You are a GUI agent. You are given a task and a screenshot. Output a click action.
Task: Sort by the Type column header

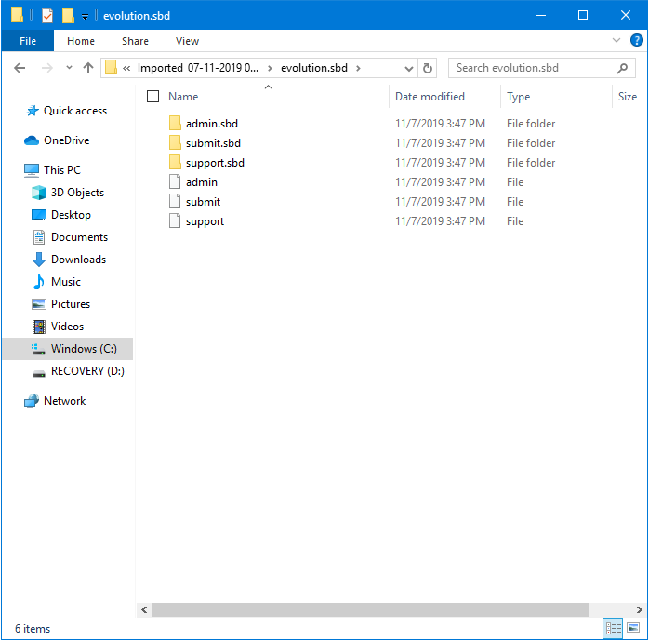tap(518, 97)
